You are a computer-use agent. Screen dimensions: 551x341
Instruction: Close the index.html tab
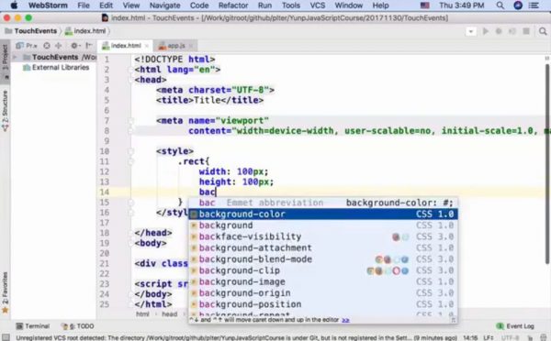point(147,46)
